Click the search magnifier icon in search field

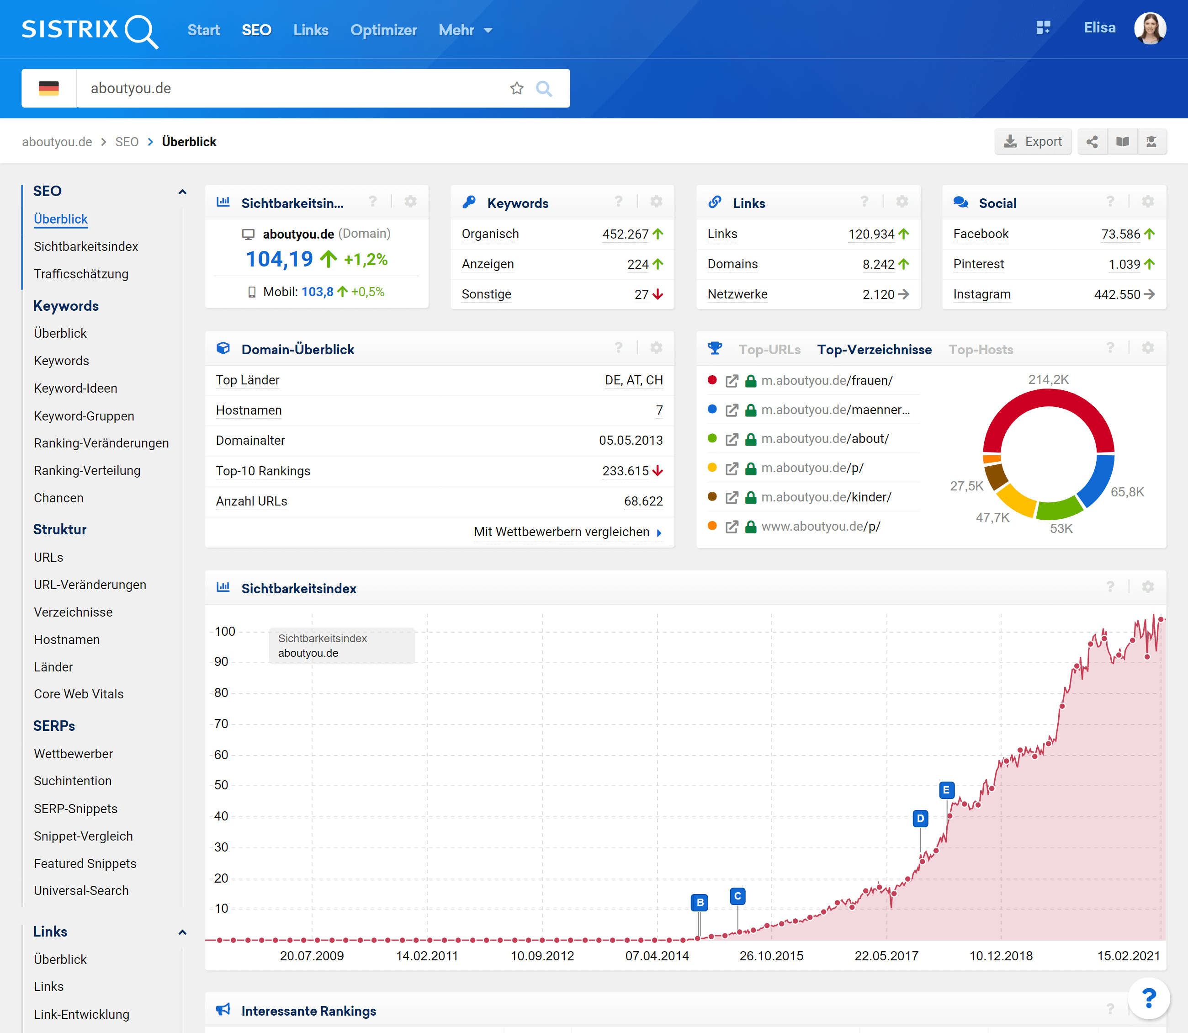(544, 88)
